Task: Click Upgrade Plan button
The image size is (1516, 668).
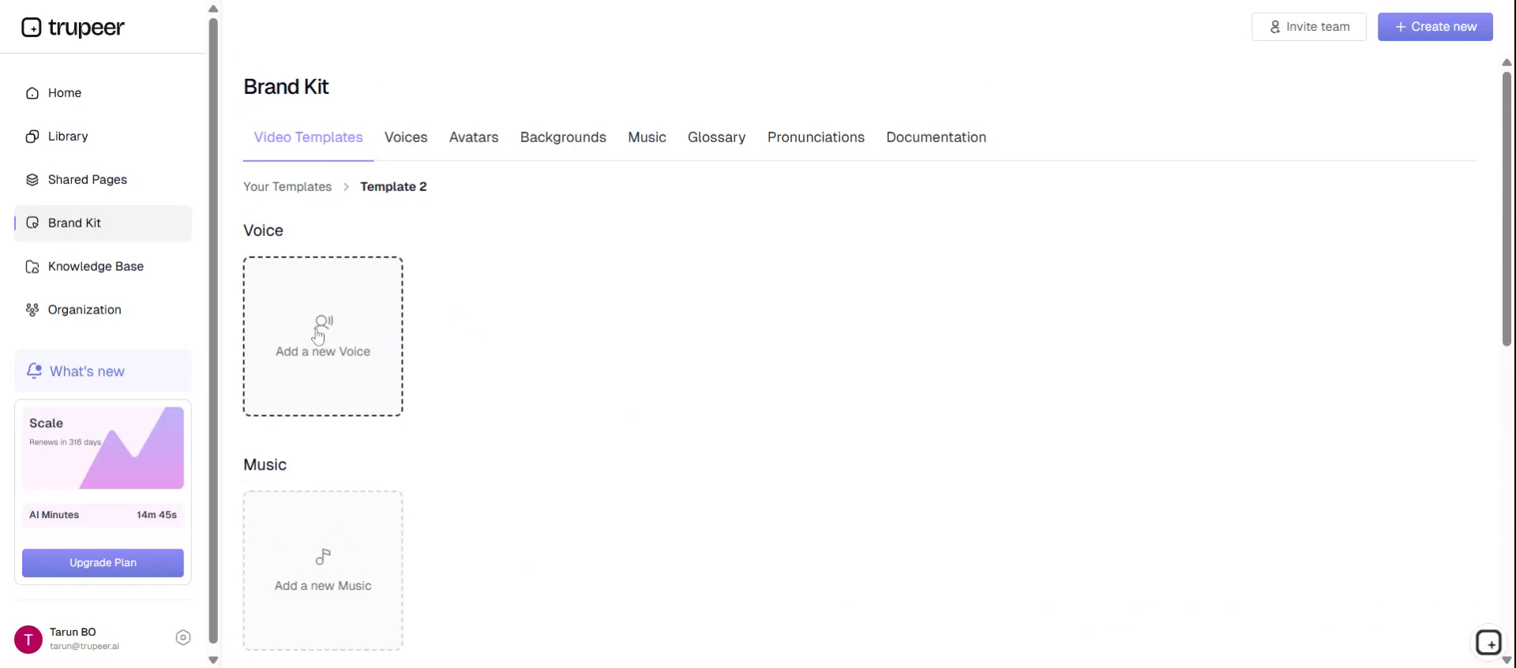Action: tap(103, 563)
